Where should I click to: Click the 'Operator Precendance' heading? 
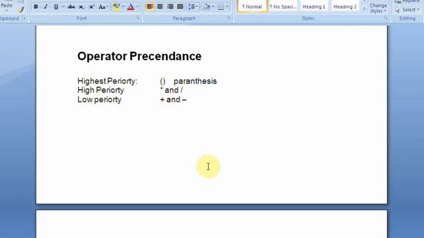click(139, 56)
